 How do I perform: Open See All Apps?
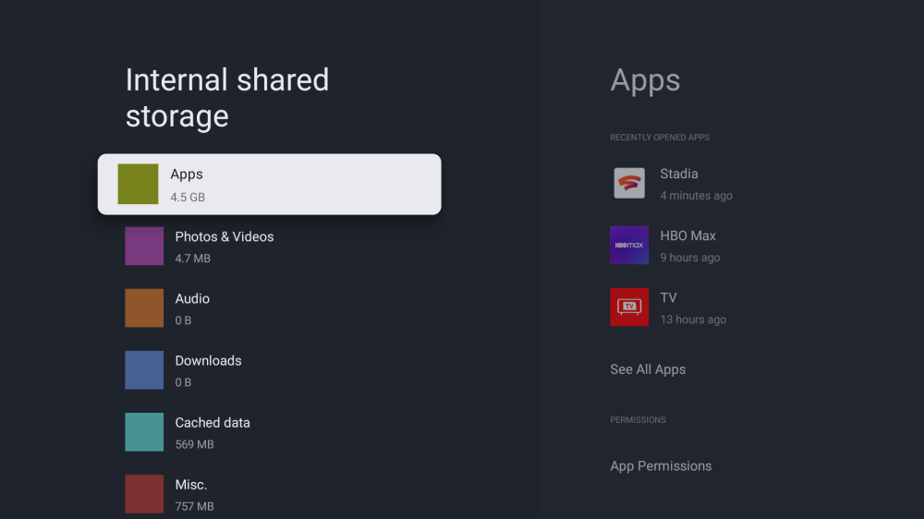coord(648,369)
